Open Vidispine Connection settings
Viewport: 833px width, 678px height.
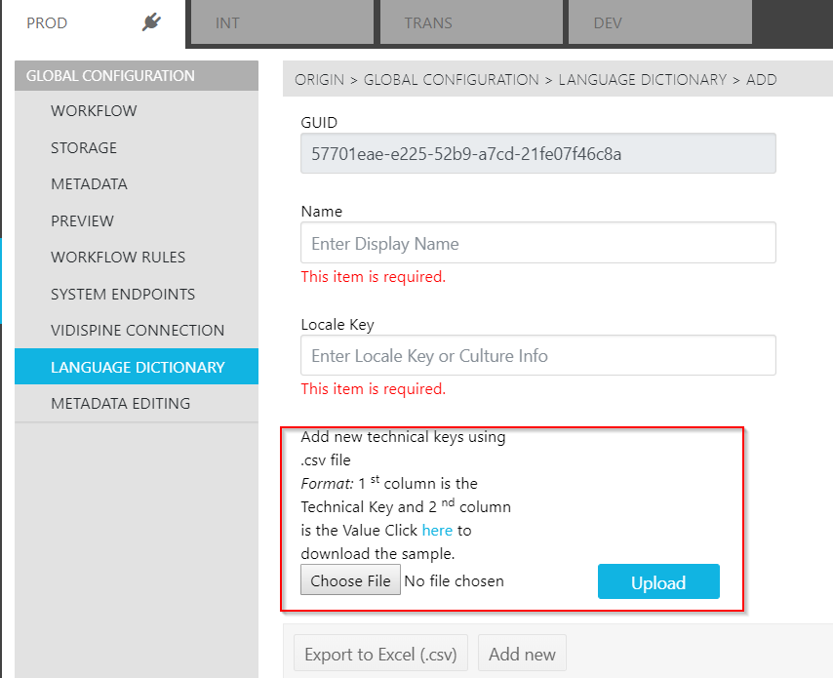138,331
